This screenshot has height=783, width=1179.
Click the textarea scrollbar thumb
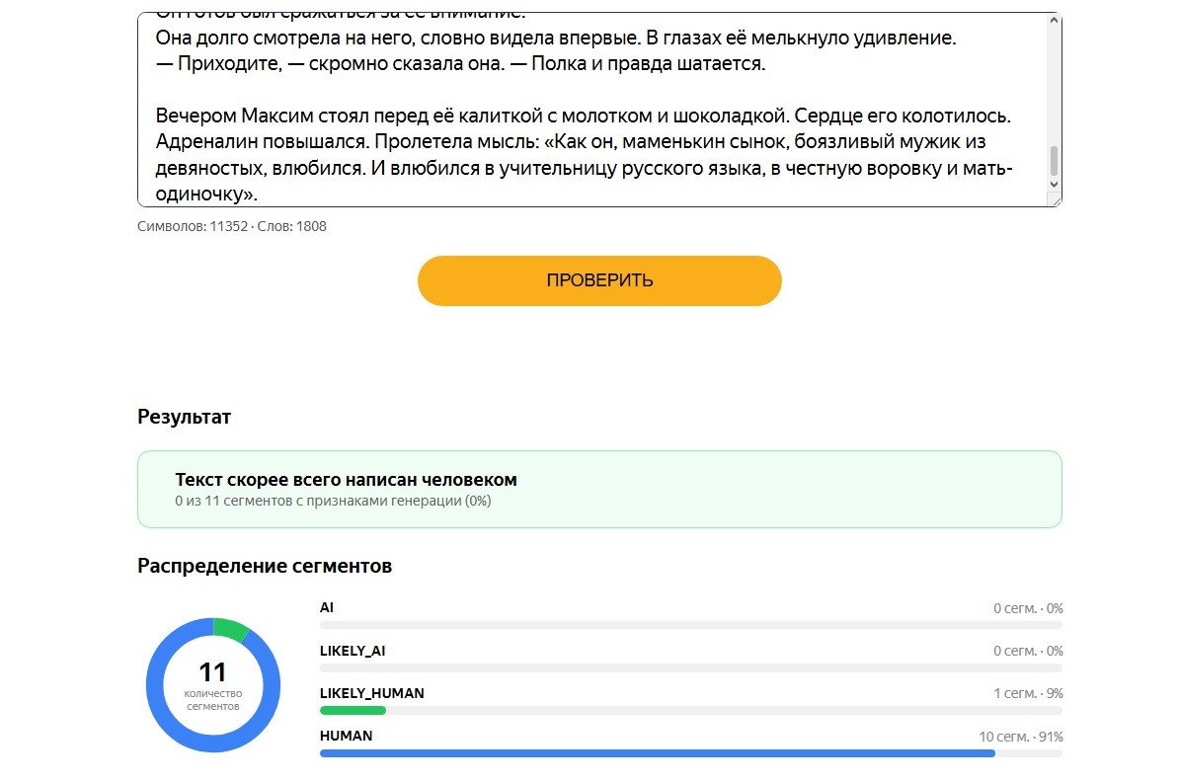point(1055,160)
